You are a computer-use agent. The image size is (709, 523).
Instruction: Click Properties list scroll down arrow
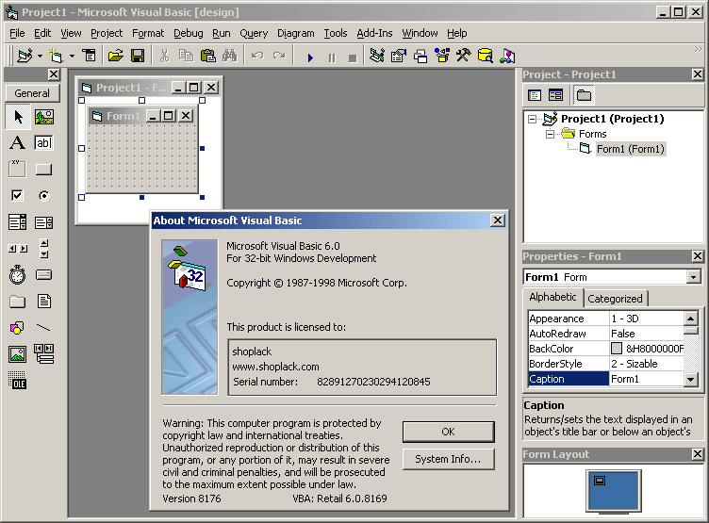click(690, 379)
